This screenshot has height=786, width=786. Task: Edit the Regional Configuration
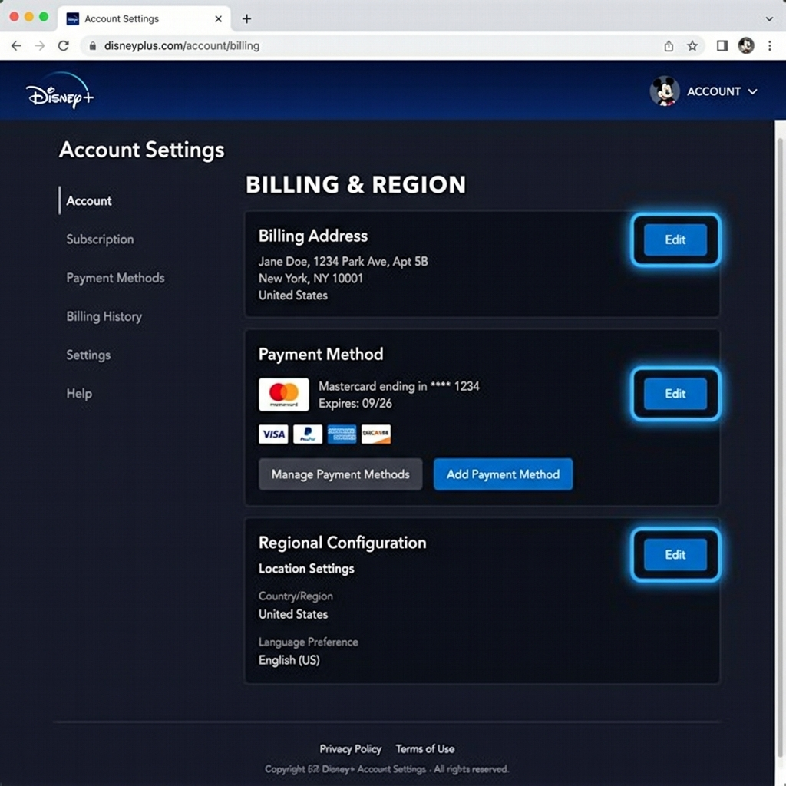pyautogui.click(x=675, y=554)
